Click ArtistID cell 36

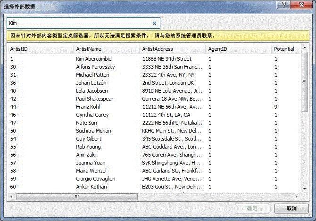point(13,83)
